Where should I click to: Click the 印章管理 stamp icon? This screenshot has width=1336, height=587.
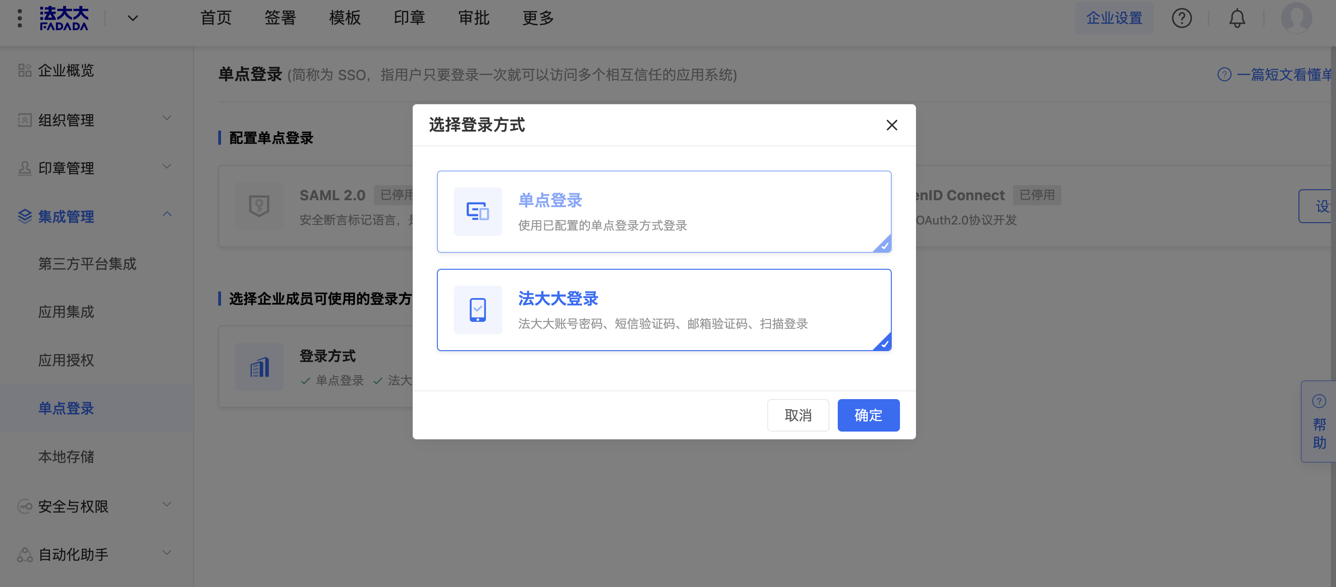point(24,168)
